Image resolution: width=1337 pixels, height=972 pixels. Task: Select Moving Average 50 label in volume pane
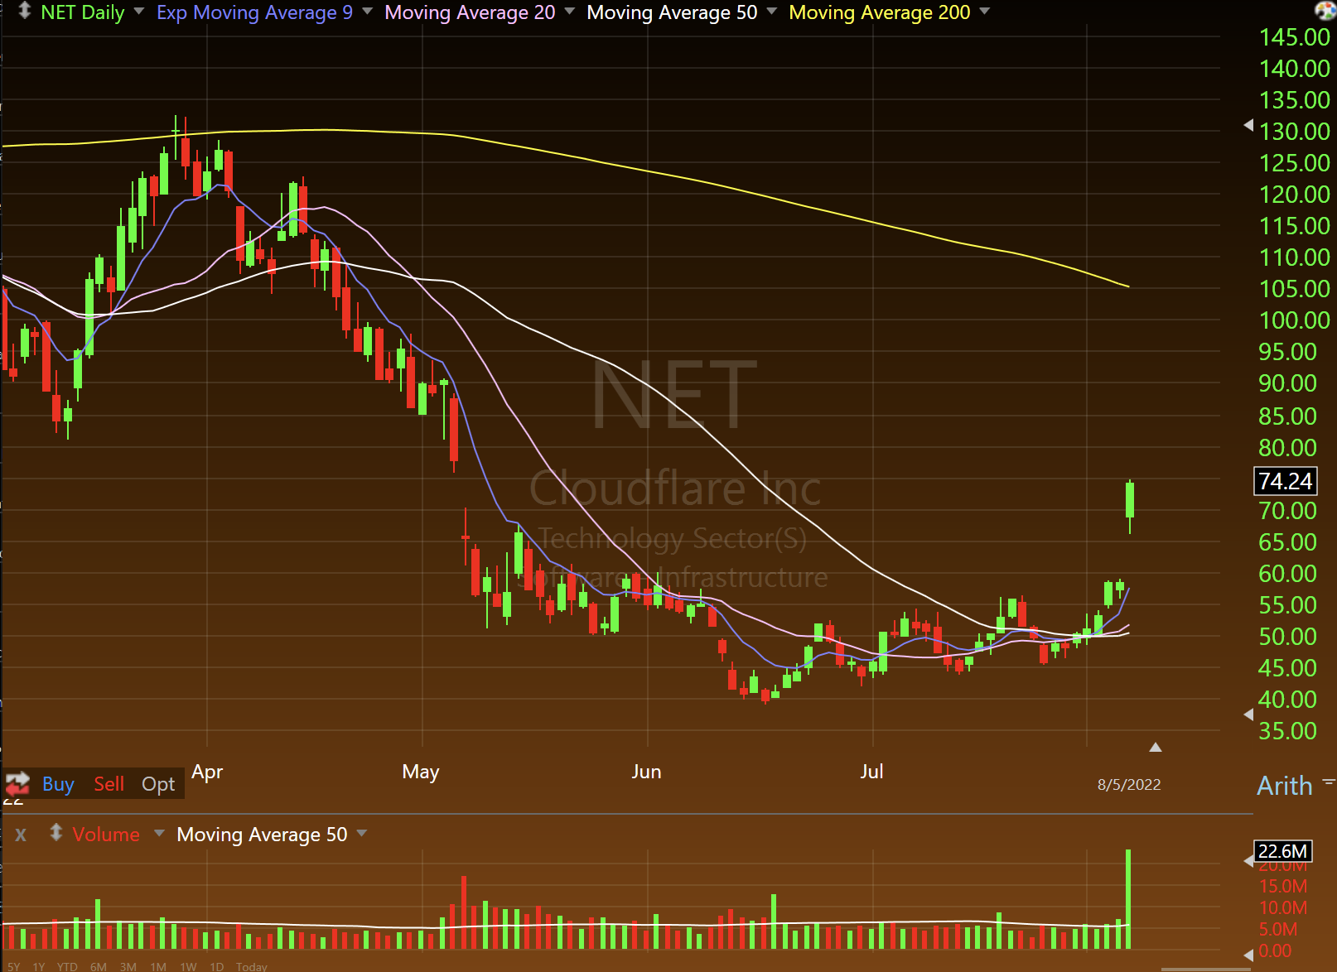coord(262,834)
